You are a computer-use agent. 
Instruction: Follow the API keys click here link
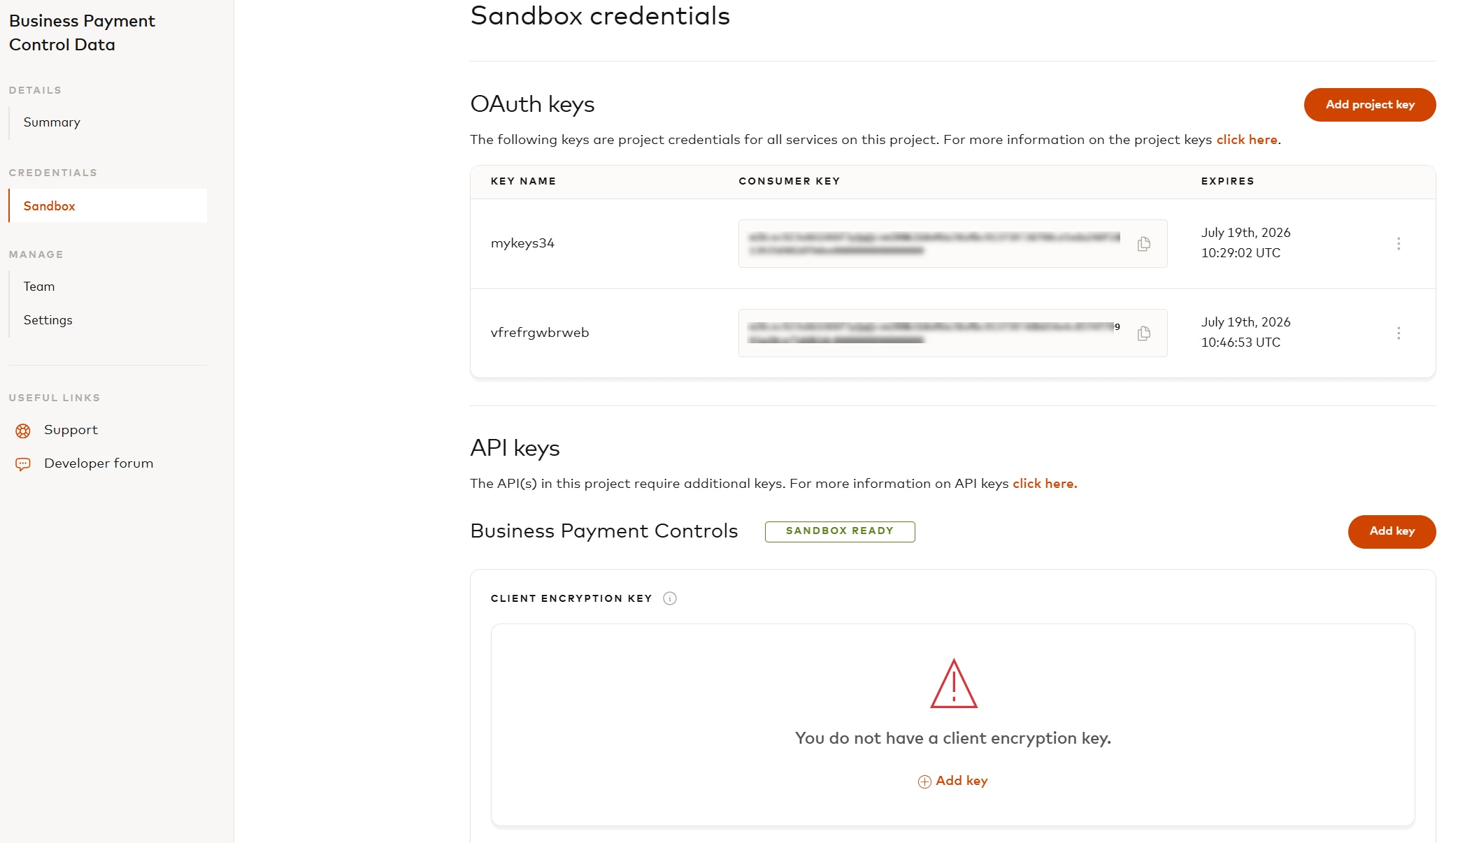pos(1044,483)
